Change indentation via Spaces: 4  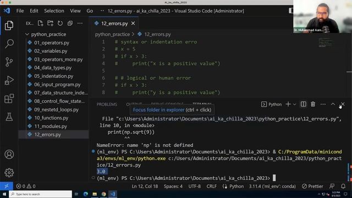click(173, 186)
